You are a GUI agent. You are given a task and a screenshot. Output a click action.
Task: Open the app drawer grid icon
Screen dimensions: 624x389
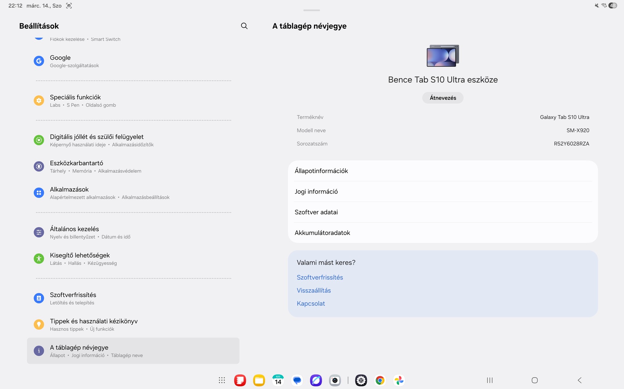point(222,380)
